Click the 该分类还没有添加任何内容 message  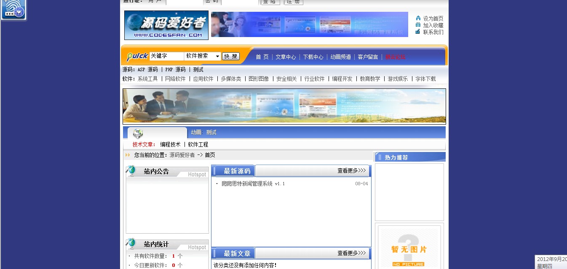pyautogui.click(x=245, y=265)
